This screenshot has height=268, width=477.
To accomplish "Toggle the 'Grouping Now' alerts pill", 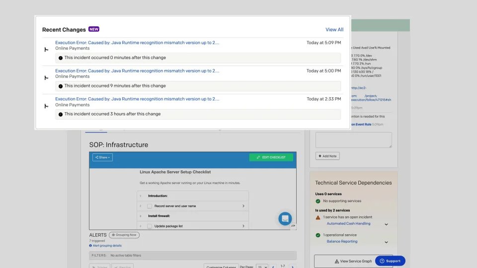I will 124,235.
